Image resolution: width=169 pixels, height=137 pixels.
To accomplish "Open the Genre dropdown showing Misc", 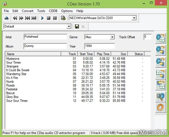I will point(112,37).
